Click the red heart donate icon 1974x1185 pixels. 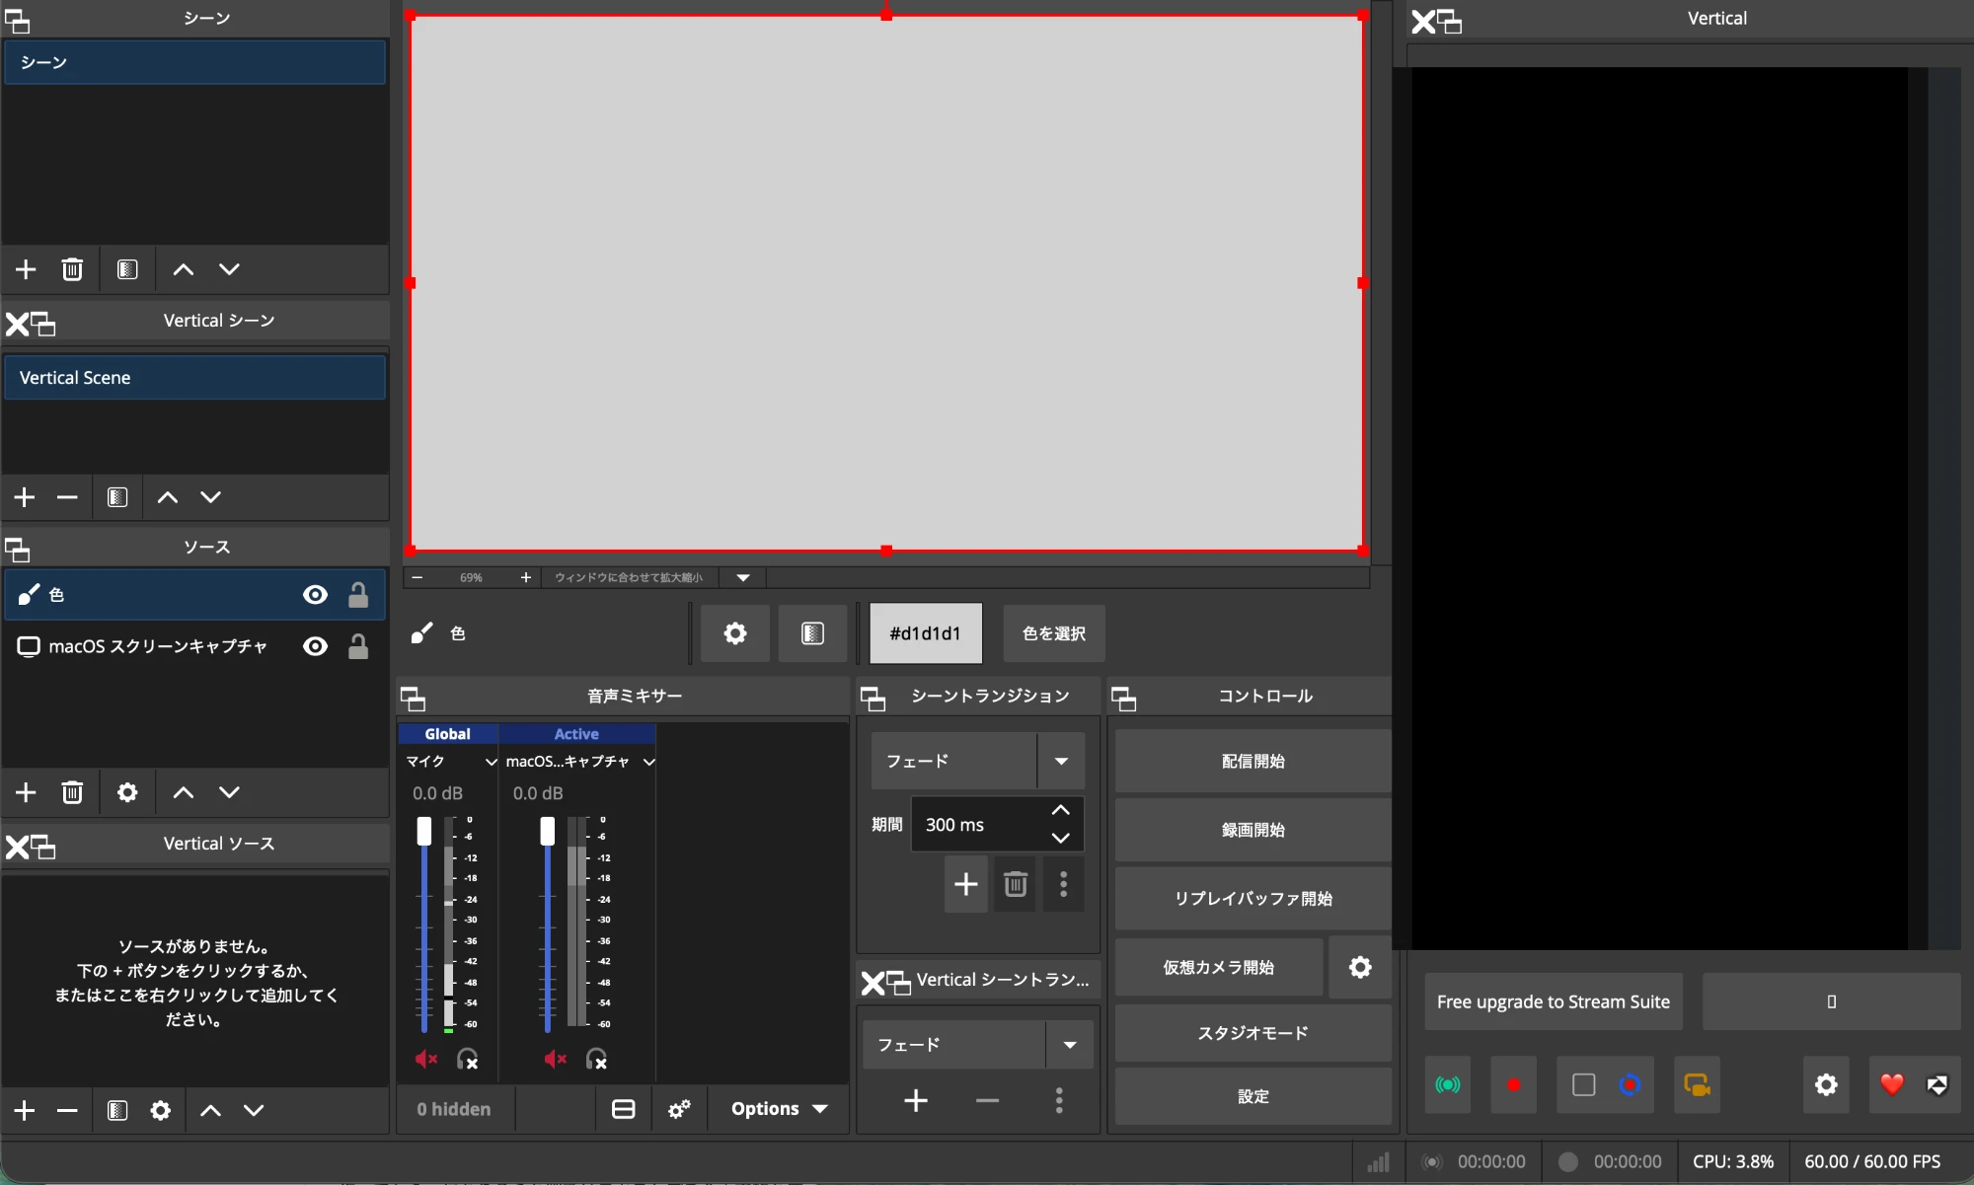pos(1892,1085)
